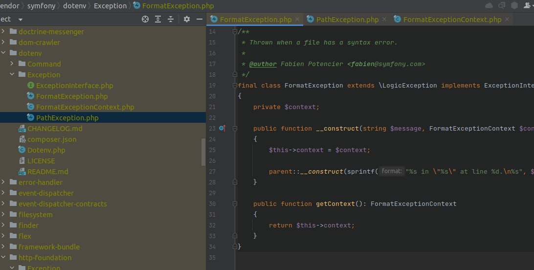This screenshot has height=270, width=534.
Task: Hide the project panel with minus icon
Action: pyautogui.click(x=200, y=20)
